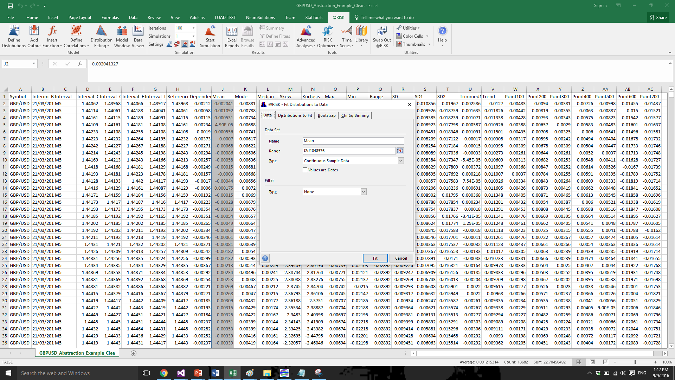Expand the Color Cells dropdown arrow
675x380 pixels.
[427, 36]
